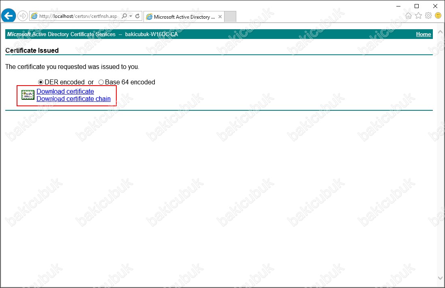The width and height of the screenshot is (445, 288).
Task: Close the browser window
Action: point(435,6)
